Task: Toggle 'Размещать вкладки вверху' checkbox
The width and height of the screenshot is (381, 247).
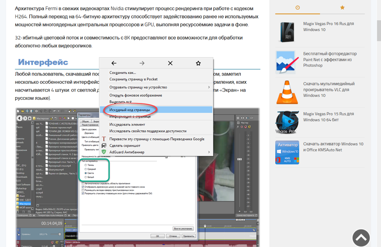Action: coord(83,190)
